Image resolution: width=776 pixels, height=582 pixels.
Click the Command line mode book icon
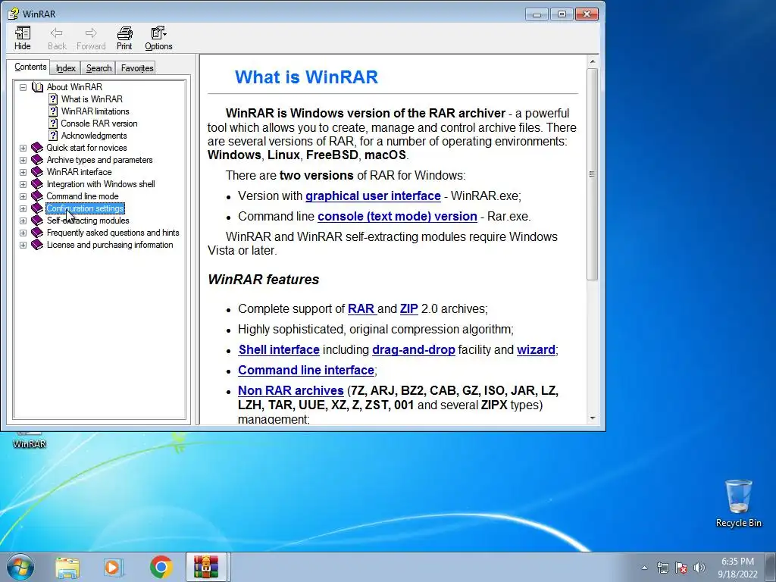click(37, 196)
